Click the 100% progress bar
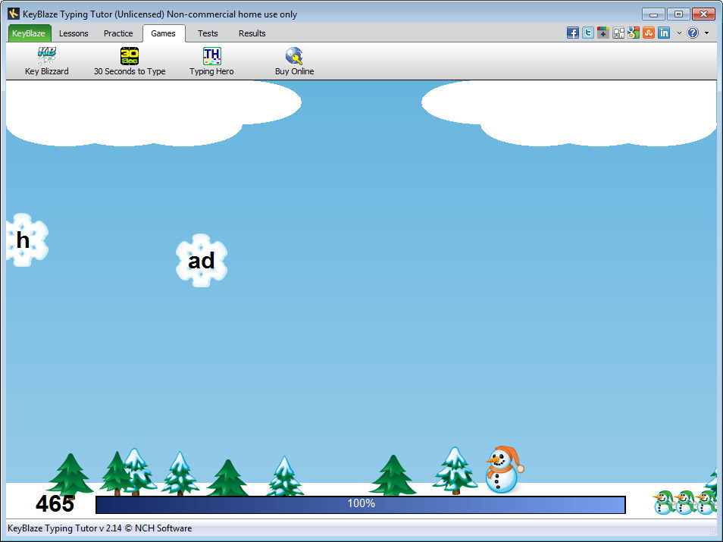The image size is (723, 542). [361, 505]
